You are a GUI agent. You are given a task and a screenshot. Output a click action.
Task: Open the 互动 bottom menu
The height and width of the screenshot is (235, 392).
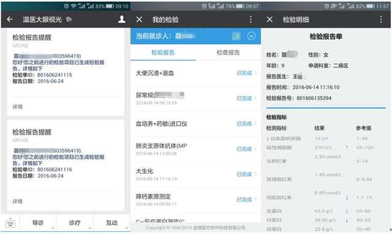[111, 223]
